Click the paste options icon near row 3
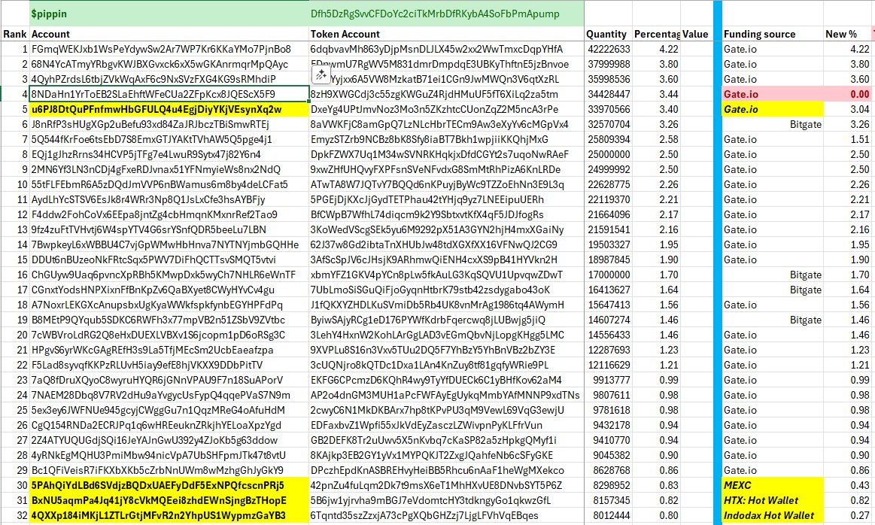Screen dimensions: 875x525 click(x=321, y=74)
